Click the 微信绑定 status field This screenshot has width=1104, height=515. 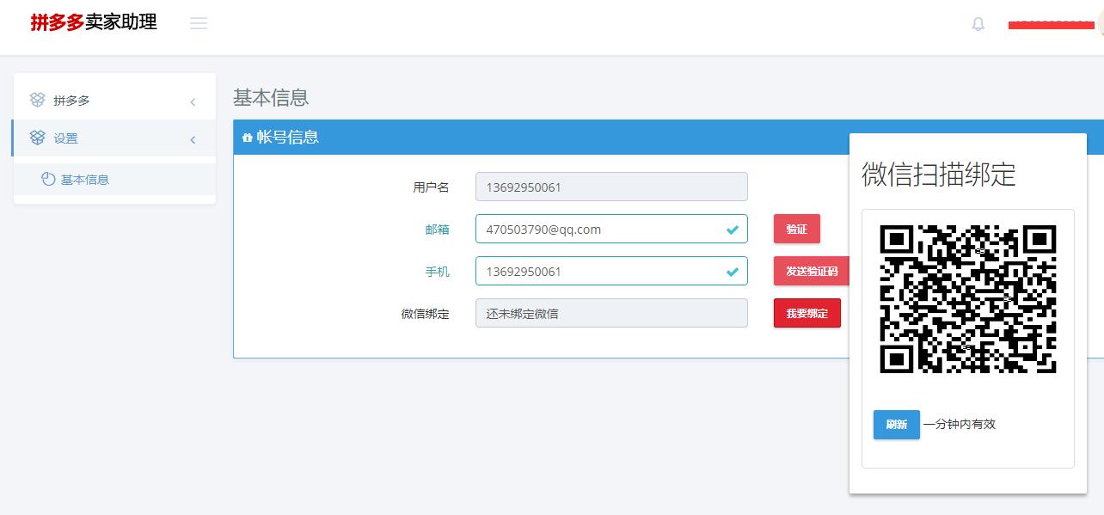[x=611, y=313]
